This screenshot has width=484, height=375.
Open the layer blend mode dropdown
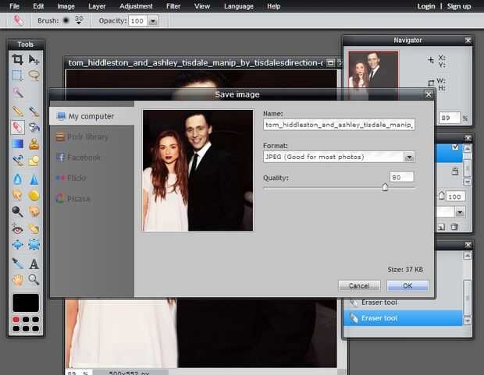(x=461, y=212)
